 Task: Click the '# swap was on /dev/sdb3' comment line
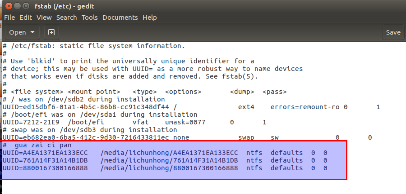(90, 130)
